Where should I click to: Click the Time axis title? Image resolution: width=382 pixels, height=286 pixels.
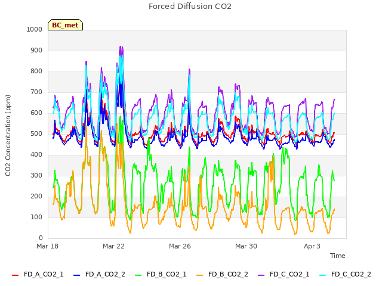[338, 256]
